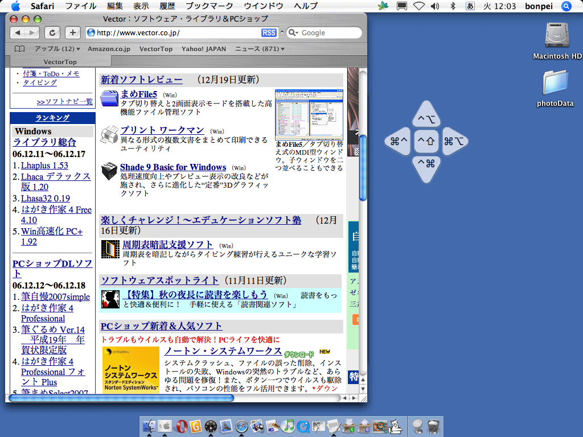Click the Bluetooth status icon

coord(453,6)
